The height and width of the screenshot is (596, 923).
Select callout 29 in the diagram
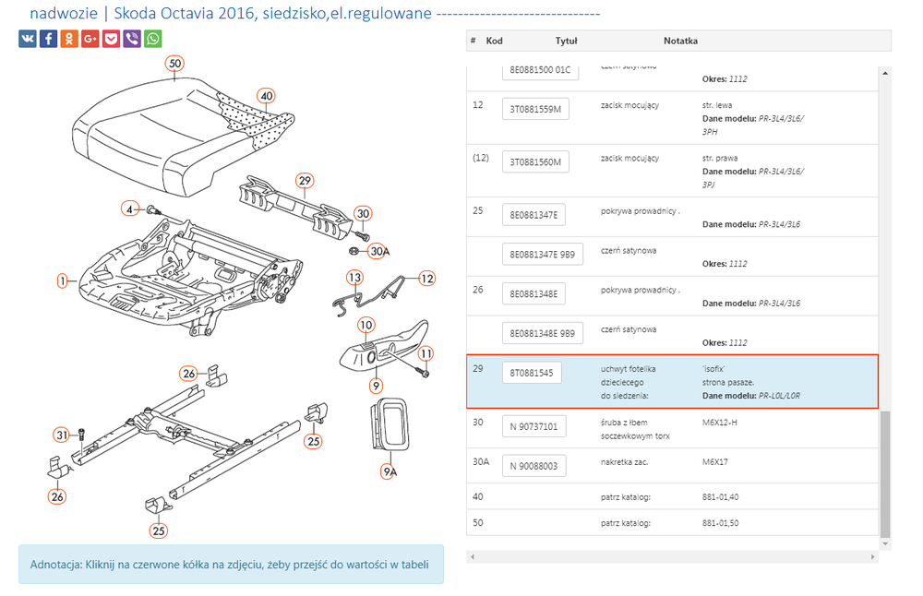tap(306, 181)
